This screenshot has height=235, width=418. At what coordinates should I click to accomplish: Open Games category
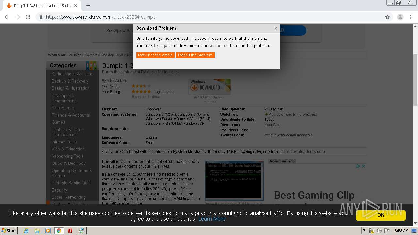(x=58, y=122)
